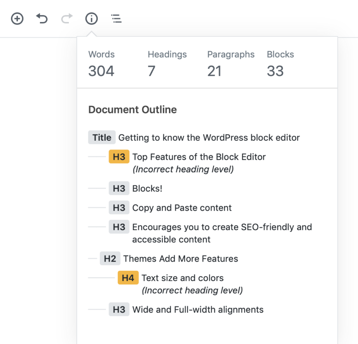Screen dimensions: 358x344
Task: Jump to Top Features of the Block Editor
Action: 199,157
